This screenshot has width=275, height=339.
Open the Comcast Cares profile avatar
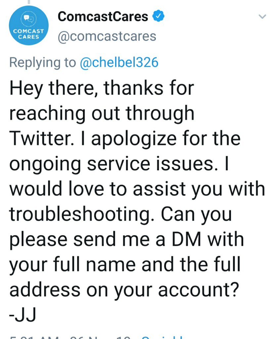pyautogui.click(x=28, y=25)
